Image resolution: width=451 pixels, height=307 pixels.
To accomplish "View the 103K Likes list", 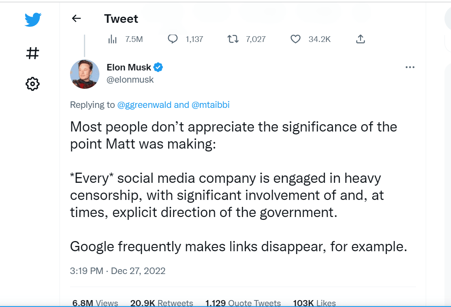I will pyautogui.click(x=315, y=303).
